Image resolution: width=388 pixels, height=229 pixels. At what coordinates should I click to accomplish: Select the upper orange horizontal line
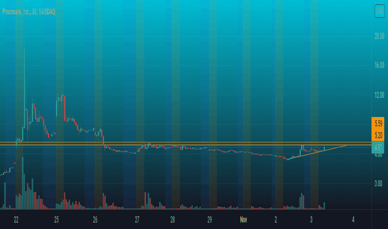[186, 142]
